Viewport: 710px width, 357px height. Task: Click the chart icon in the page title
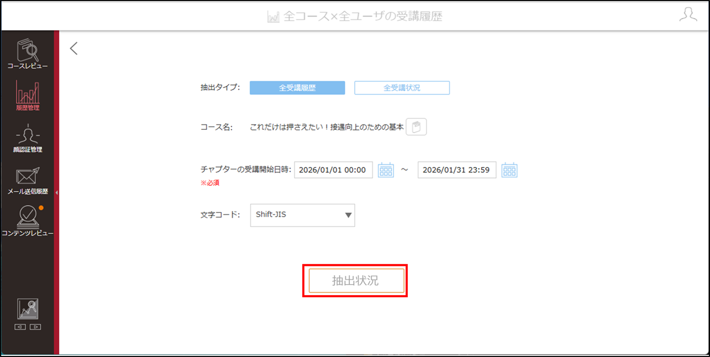point(273,17)
